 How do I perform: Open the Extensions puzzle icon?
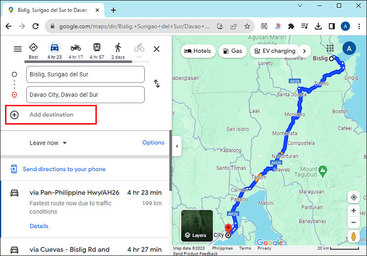291,27
